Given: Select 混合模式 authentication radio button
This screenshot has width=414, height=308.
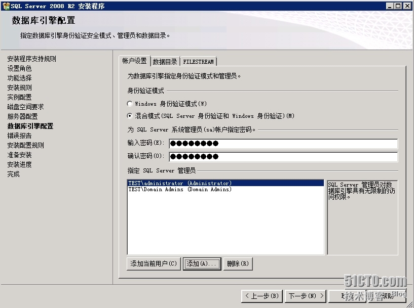Looking at the screenshot, I should (130, 116).
